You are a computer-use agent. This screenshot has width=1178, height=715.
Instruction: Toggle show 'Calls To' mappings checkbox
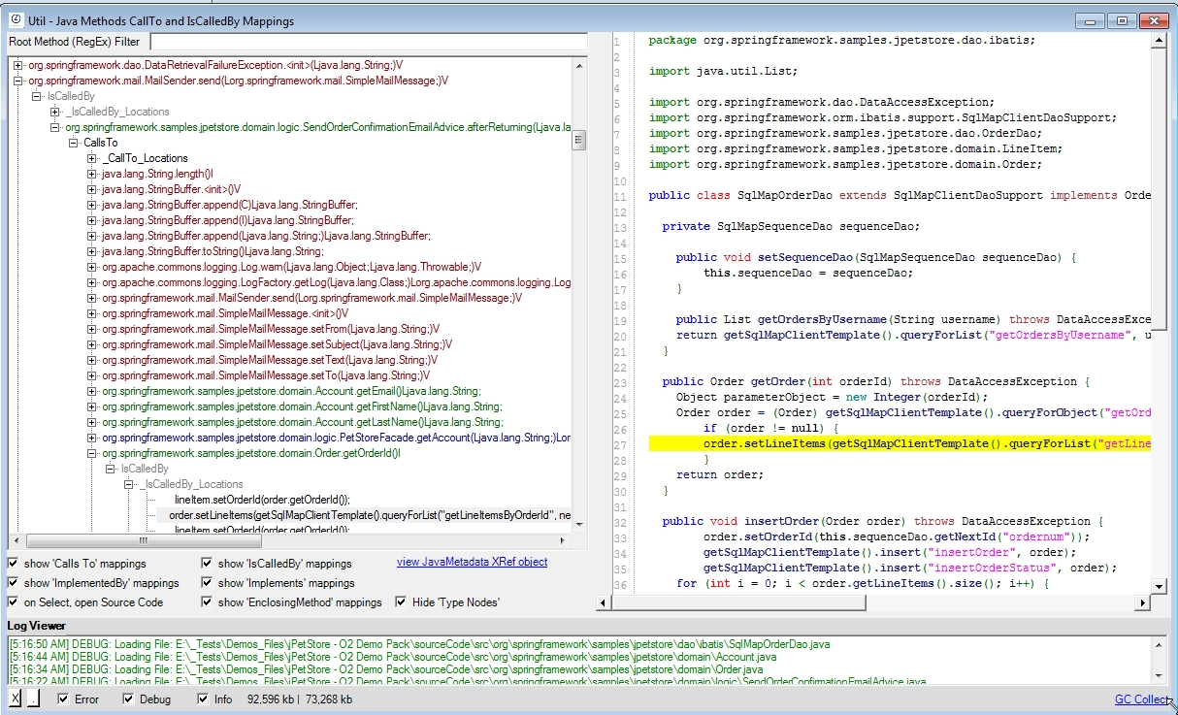pyautogui.click(x=14, y=563)
